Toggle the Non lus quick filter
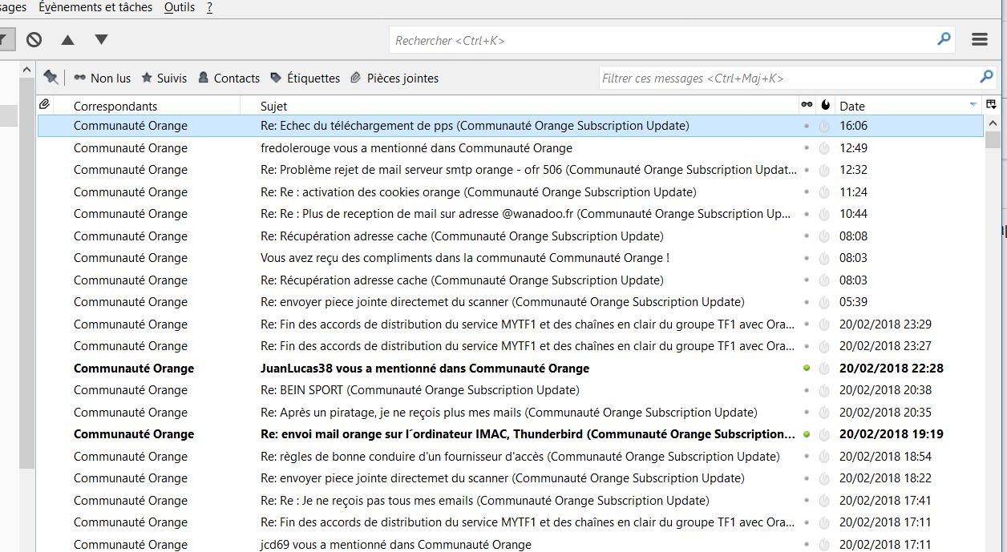1007x552 pixels. [x=102, y=78]
